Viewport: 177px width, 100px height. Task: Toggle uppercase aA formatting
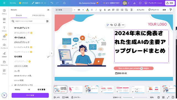pos(109,10)
